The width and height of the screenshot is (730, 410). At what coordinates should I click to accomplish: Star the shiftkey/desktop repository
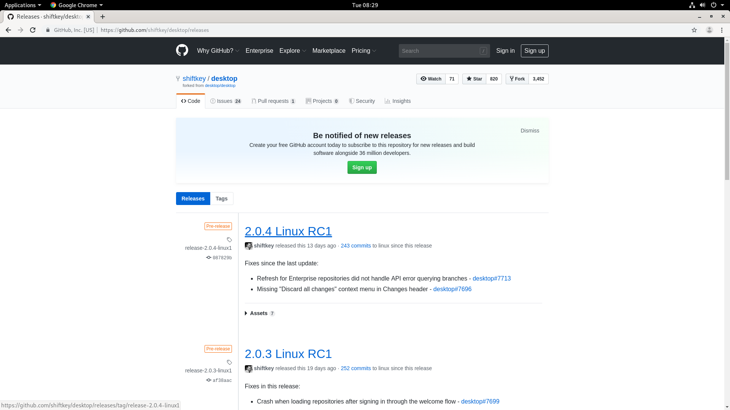pyautogui.click(x=474, y=79)
